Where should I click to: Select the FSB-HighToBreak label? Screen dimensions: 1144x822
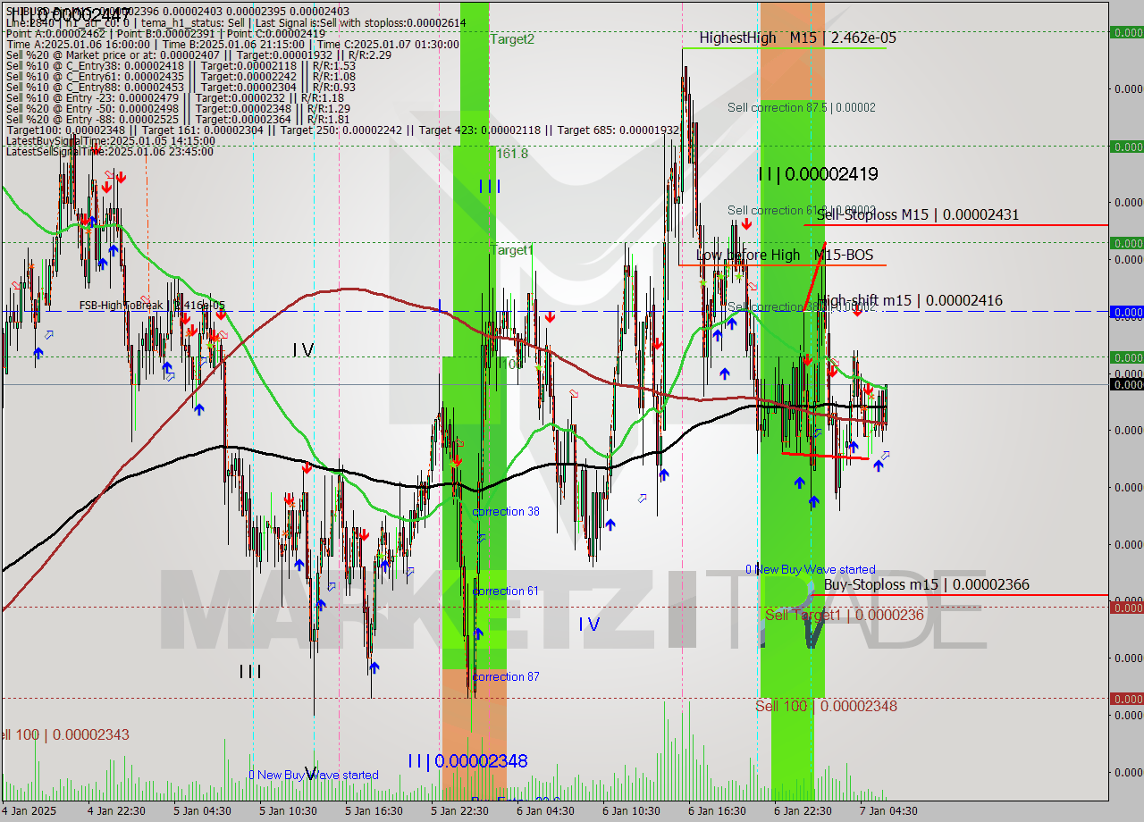click(x=152, y=305)
